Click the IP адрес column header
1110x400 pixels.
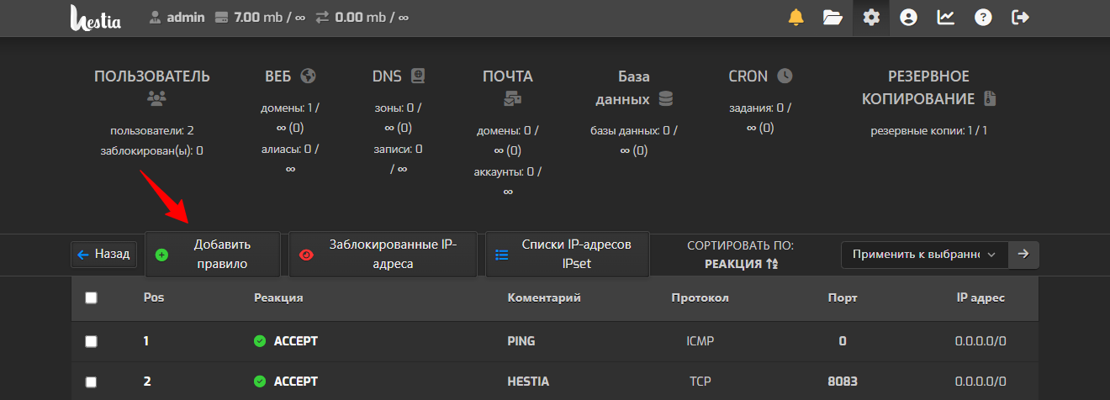(x=980, y=297)
